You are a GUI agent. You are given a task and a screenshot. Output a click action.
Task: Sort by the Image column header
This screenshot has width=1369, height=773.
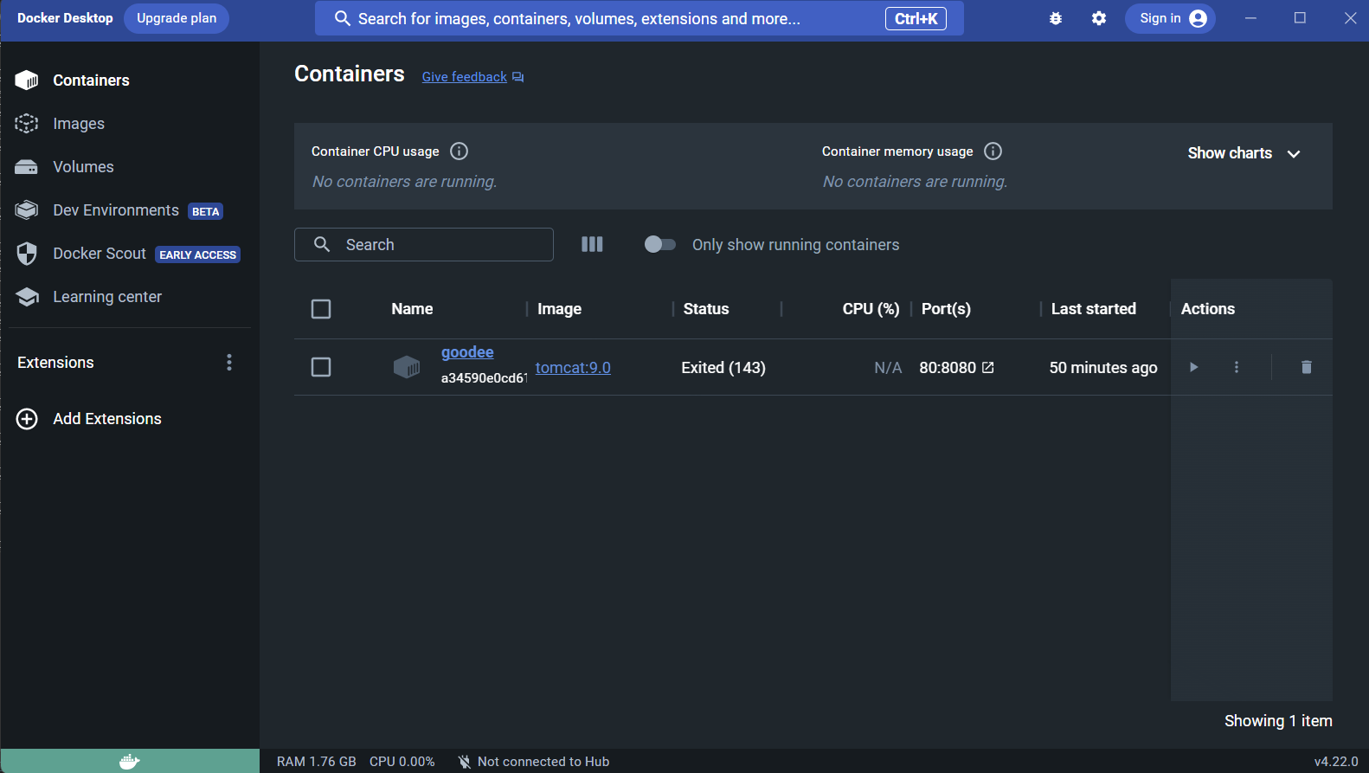click(559, 309)
